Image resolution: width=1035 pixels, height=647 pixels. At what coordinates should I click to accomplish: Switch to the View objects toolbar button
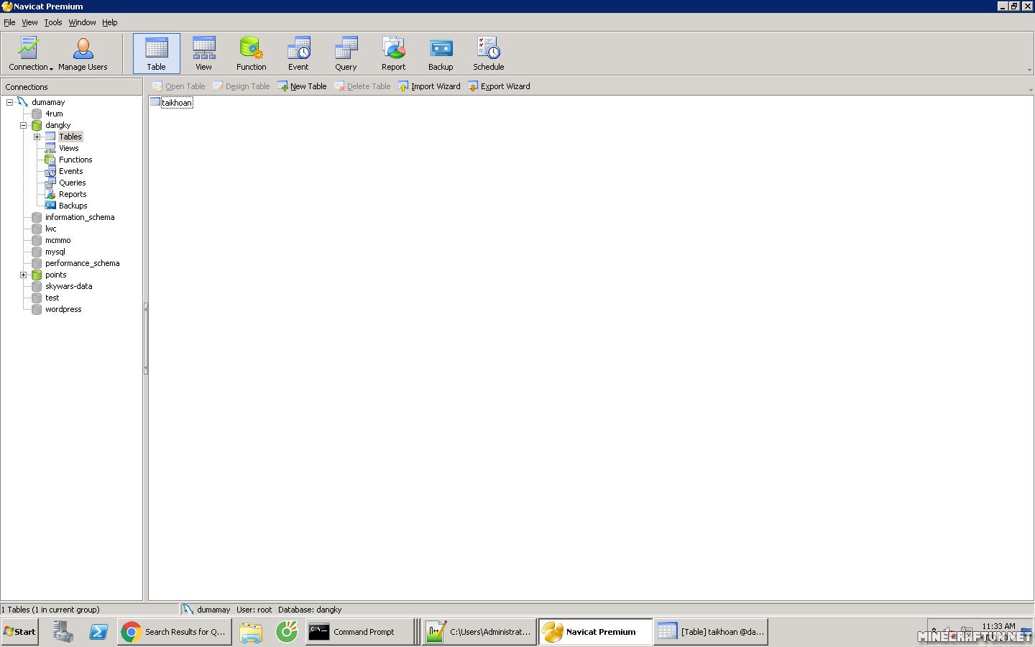pyautogui.click(x=204, y=54)
